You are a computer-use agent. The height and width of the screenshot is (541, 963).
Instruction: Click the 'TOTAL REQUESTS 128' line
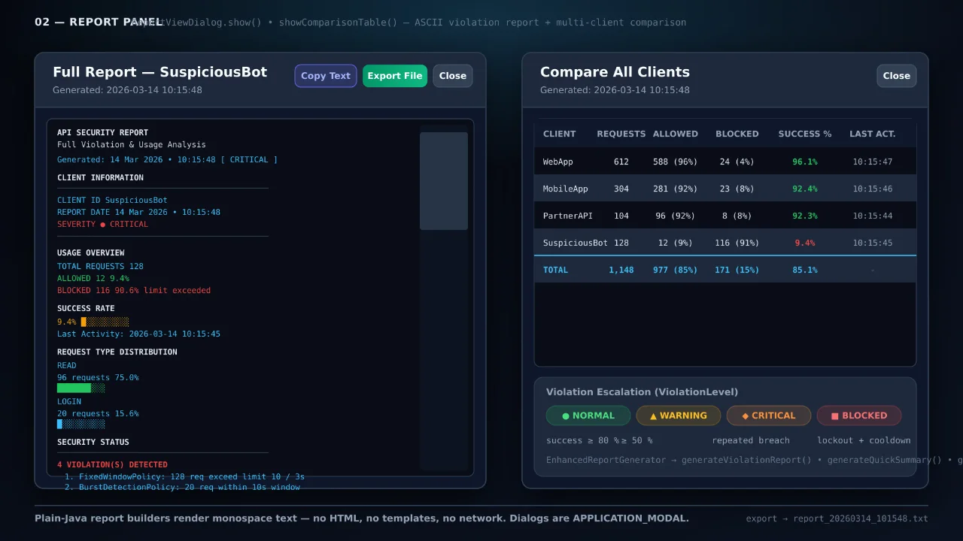pos(100,266)
